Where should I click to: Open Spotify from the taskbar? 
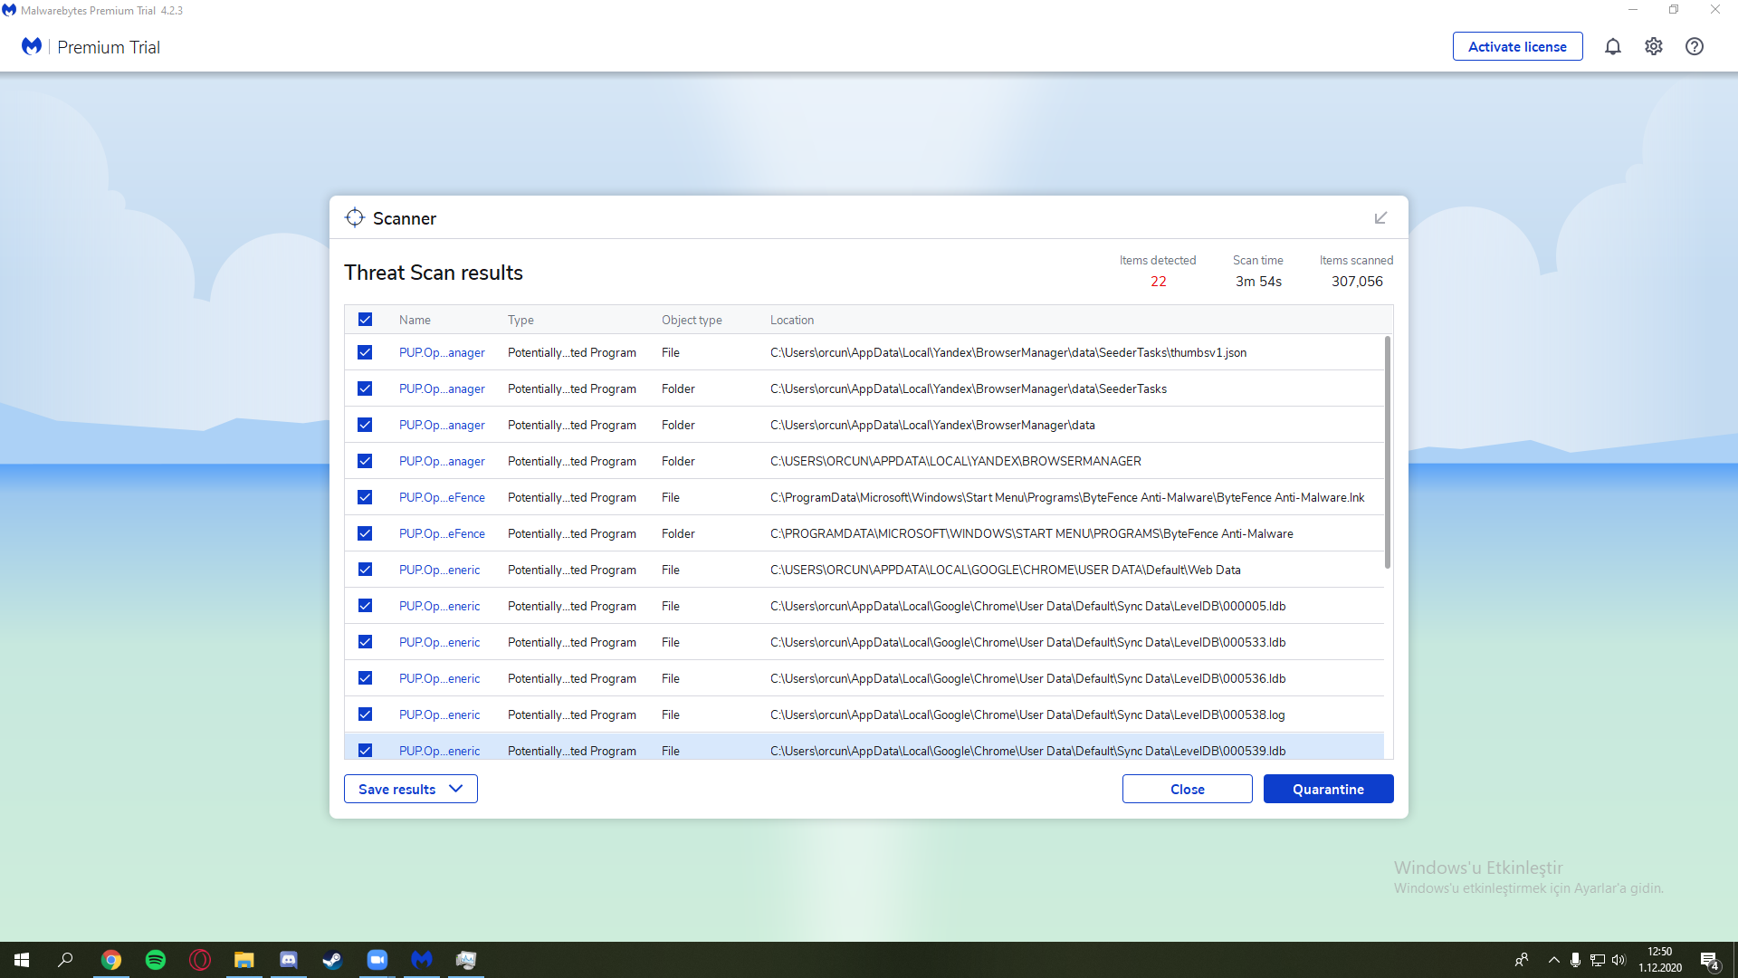[156, 960]
